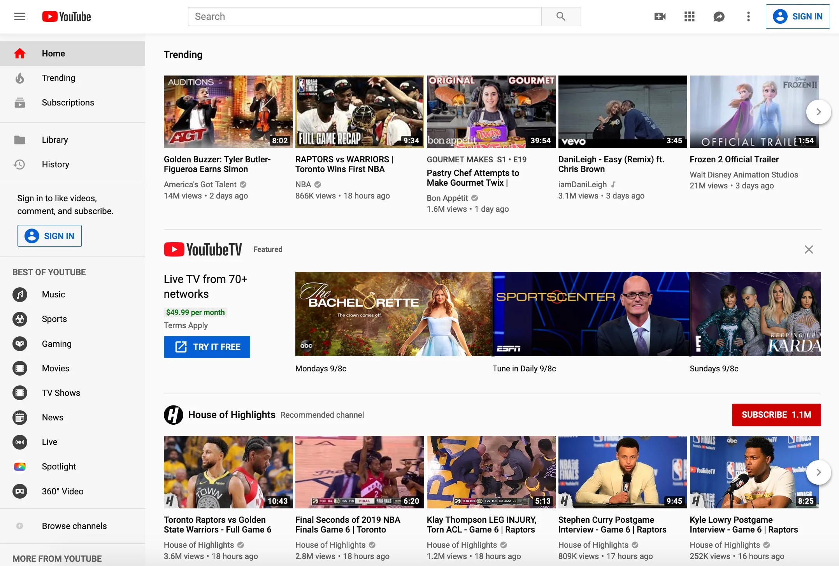Viewport: 839px width, 566px height.
Task: Open the Gaming category icon
Action: point(20,344)
